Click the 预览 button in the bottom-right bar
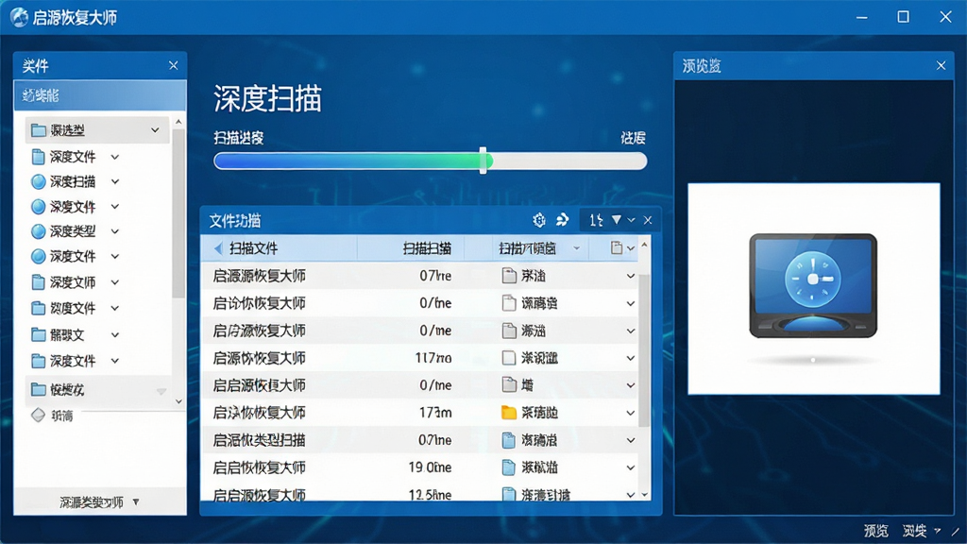Screen dimensions: 967x544 click(x=875, y=531)
